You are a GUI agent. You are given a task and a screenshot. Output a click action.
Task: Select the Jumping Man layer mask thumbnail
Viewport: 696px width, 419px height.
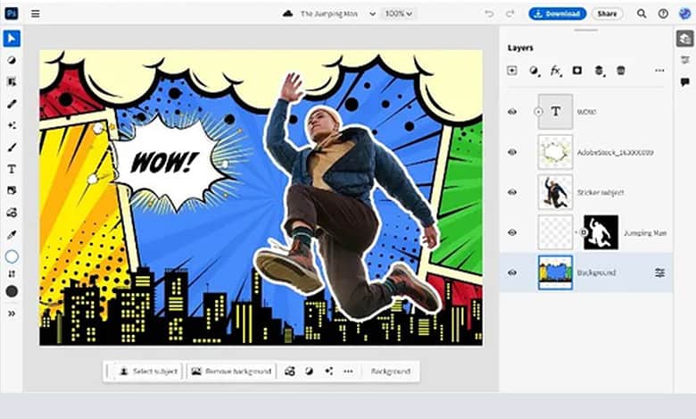tap(601, 232)
